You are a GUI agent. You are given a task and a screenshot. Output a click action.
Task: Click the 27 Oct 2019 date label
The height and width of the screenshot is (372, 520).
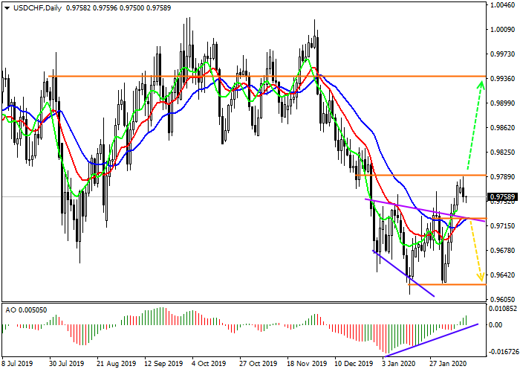259,364
